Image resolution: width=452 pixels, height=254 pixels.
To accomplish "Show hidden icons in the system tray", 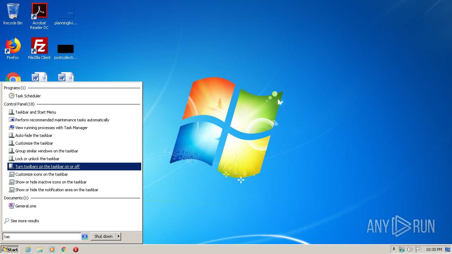I will point(394,249).
